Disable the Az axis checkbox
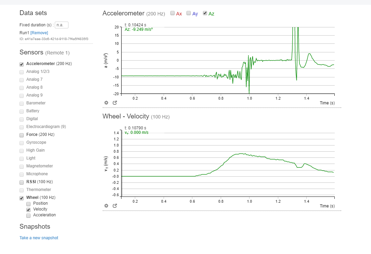Image resolution: width=371 pixels, height=254 pixels. point(205,13)
